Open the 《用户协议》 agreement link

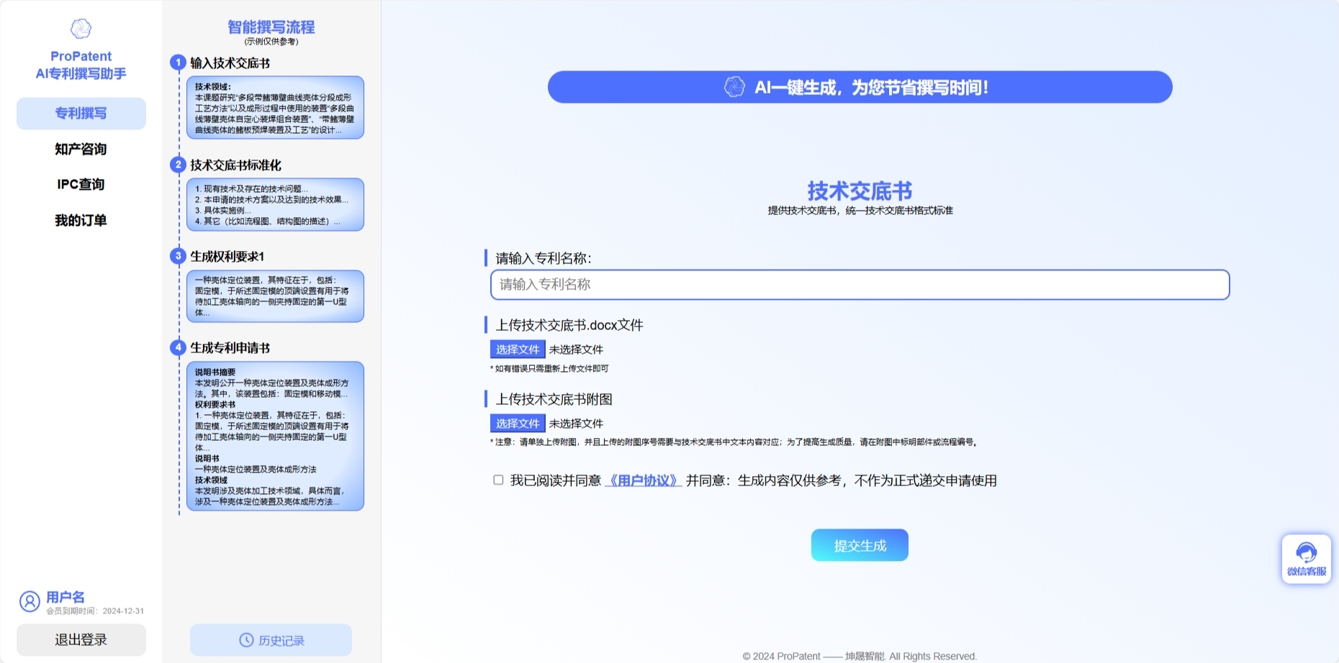pos(643,480)
